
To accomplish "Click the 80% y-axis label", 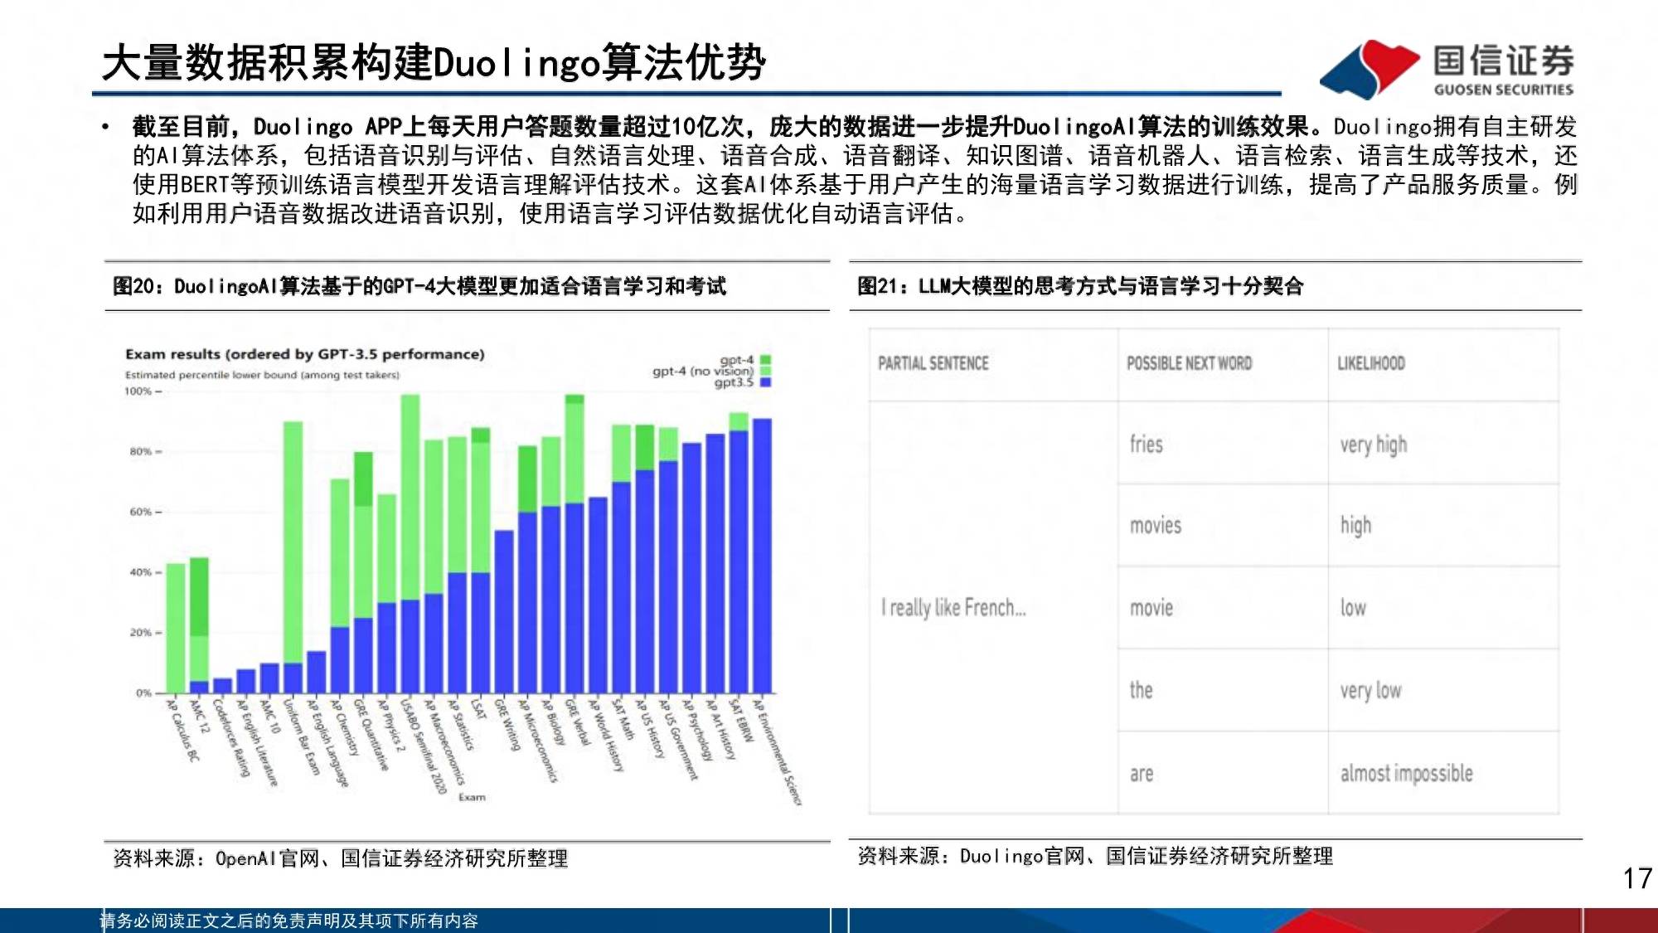I will (x=141, y=451).
